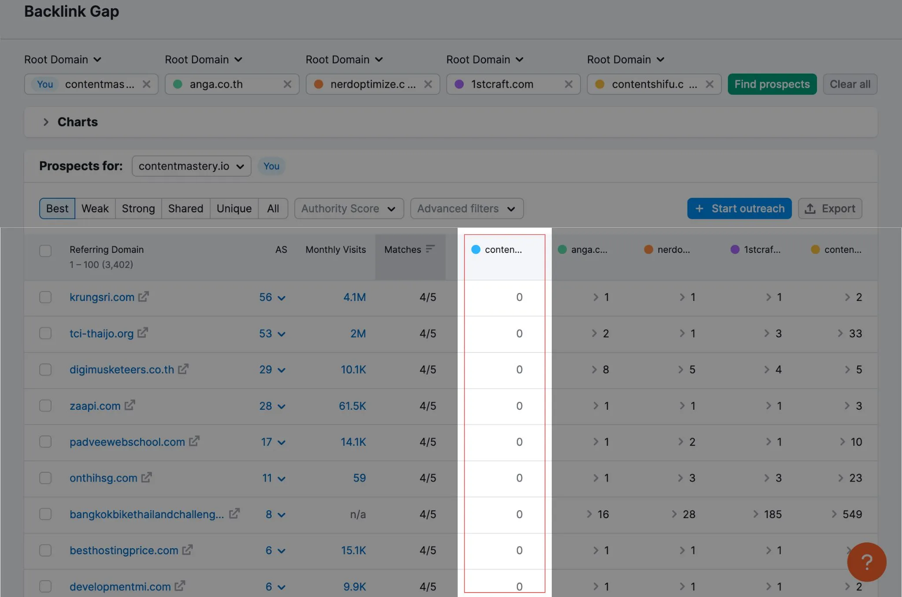Open Root Domain dropdown above 1stcraft.com

(x=485, y=59)
